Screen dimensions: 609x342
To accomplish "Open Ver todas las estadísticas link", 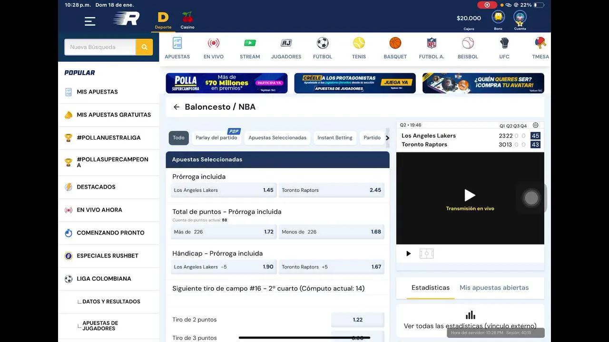I will tap(470, 326).
